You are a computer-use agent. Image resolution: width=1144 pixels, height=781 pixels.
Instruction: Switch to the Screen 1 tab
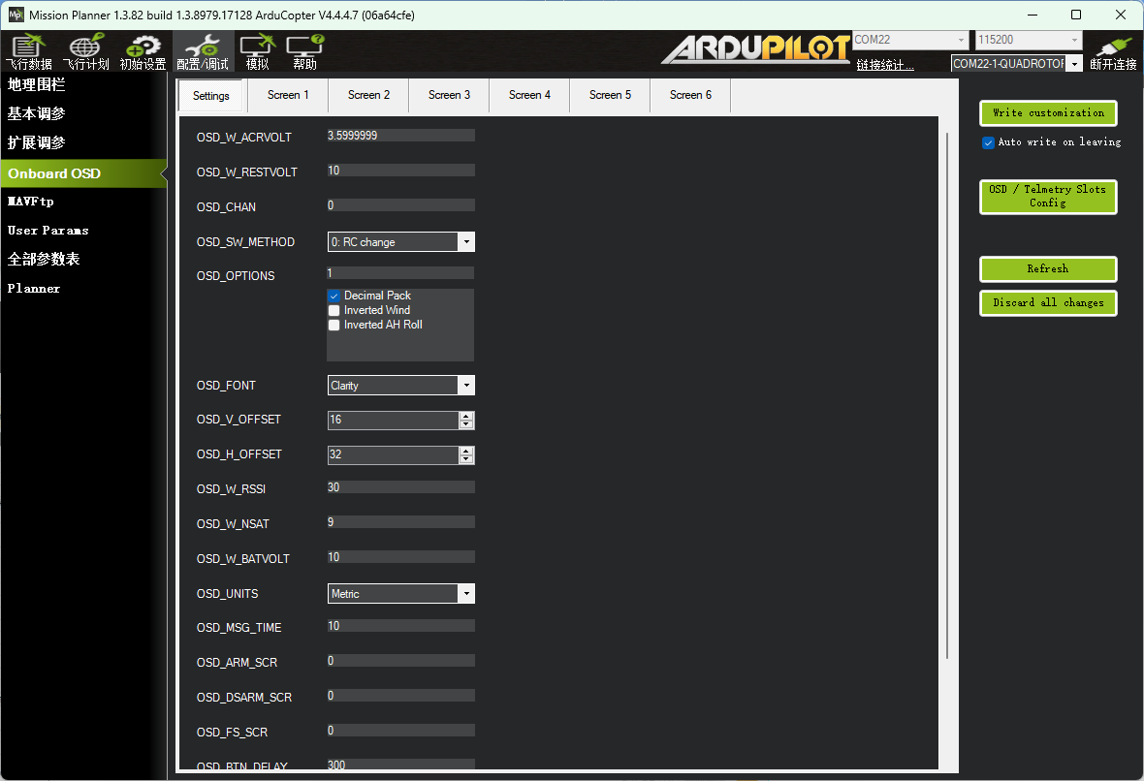tap(288, 95)
